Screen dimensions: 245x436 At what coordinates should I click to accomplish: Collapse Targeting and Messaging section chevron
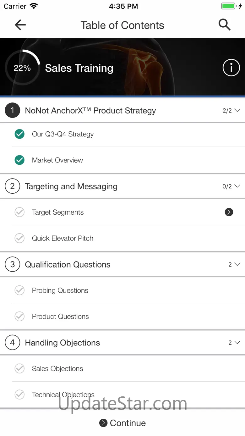pyautogui.click(x=237, y=186)
